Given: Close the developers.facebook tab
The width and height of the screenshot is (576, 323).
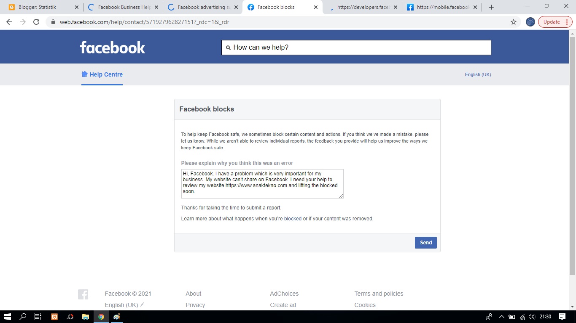Looking at the screenshot, I should point(395,7).
